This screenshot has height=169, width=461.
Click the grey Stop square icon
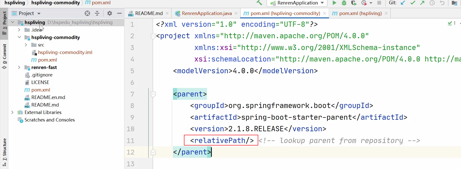[x=379, y=3]
